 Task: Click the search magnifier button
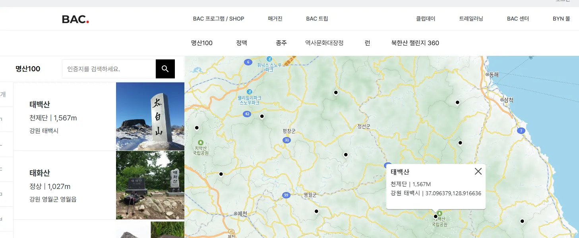(x=165, y=69)
